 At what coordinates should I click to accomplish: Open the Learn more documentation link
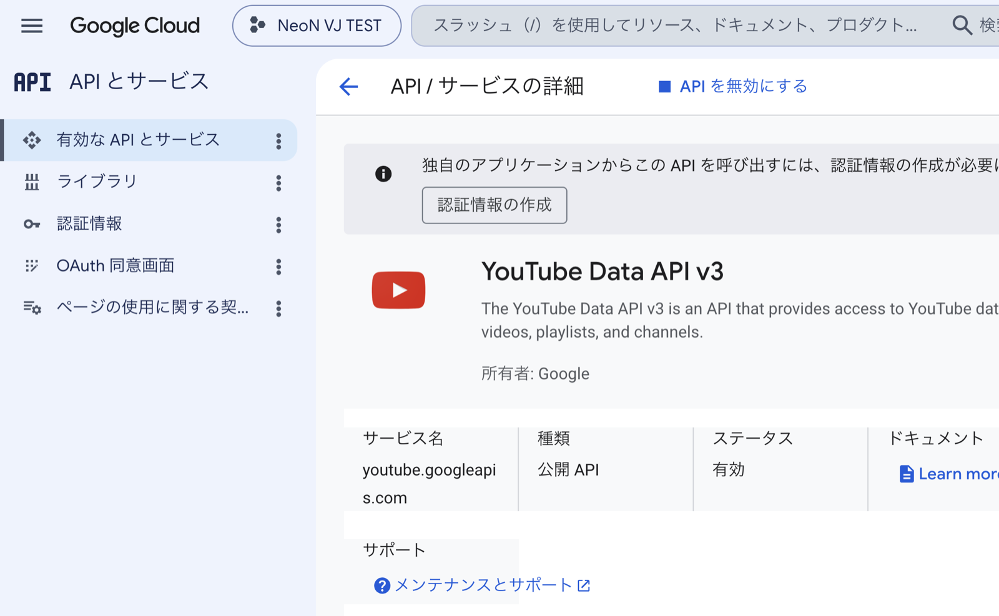pos(958,474)
